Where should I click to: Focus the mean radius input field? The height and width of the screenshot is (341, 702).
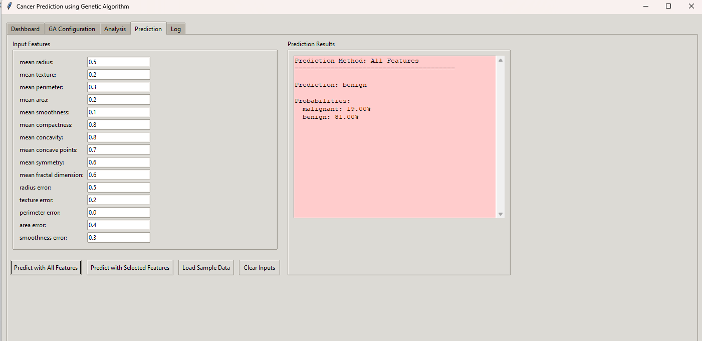(x=118, y=62)
